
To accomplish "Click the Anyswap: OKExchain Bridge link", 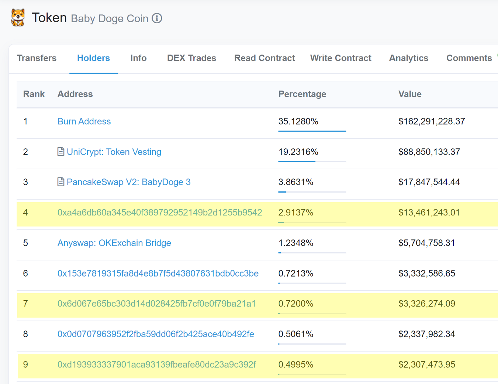I will (x=114, y=243).
